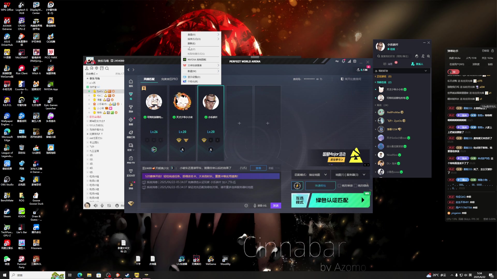Viewport: 497px width, 279px height.
Task: Click the add friend icon in friends panel
Action: point(423,56)
